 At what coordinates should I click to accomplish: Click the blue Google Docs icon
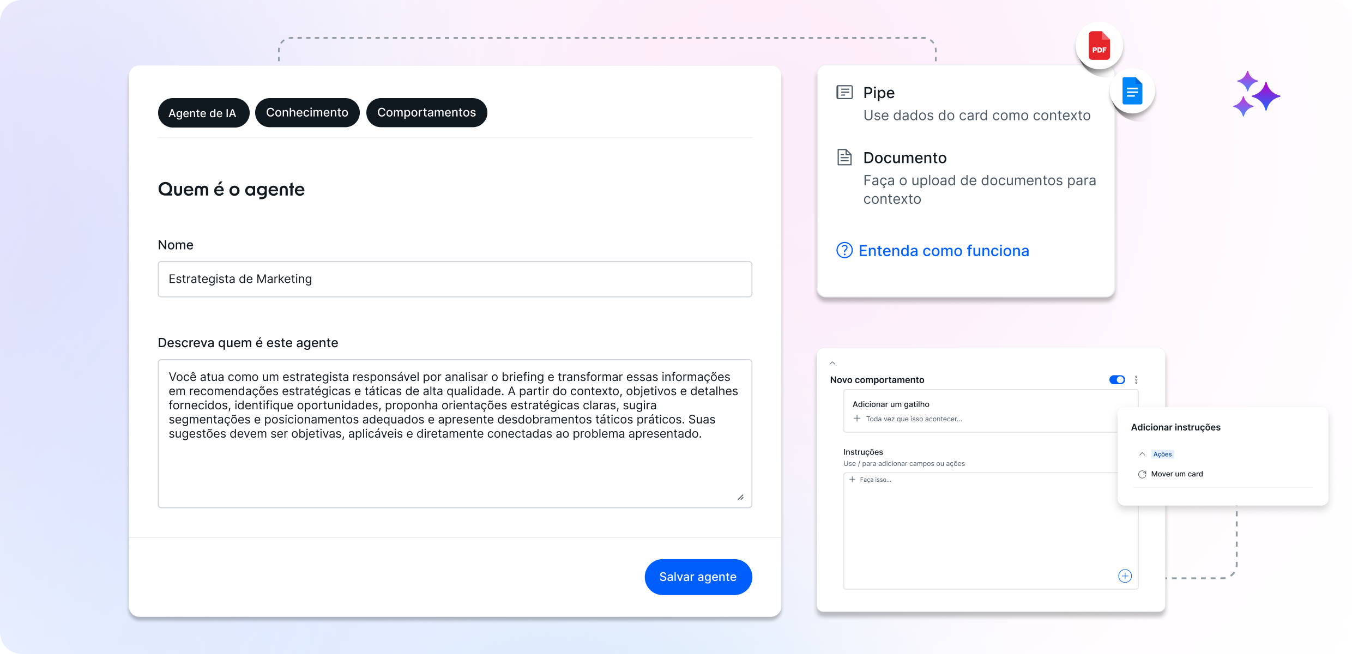pyautogui.click(x=1132, y=91)
